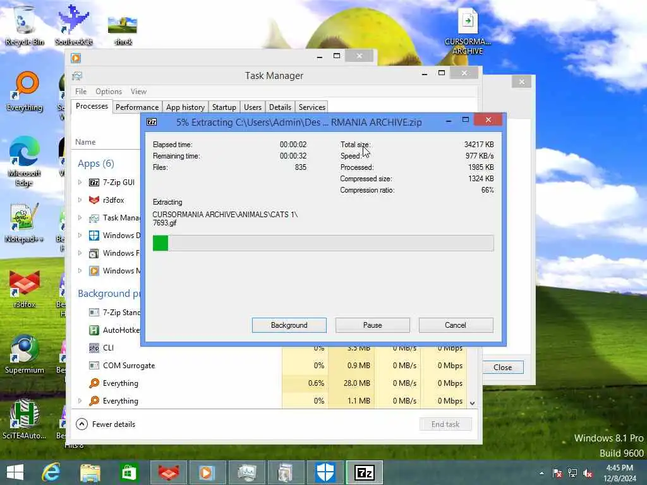Image resolution: width=647 pixels, height=485 pixels.
Task: Open the Notepad++ desktop shortcut
Action: (x=25, y=223)
